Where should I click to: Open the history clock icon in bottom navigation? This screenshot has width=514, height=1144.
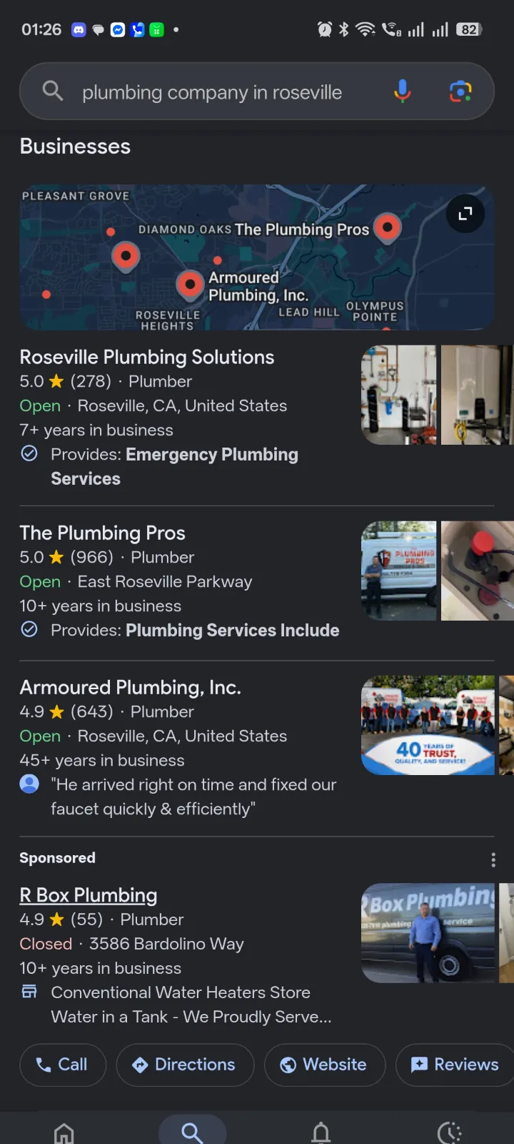(x=450, y=1133)
